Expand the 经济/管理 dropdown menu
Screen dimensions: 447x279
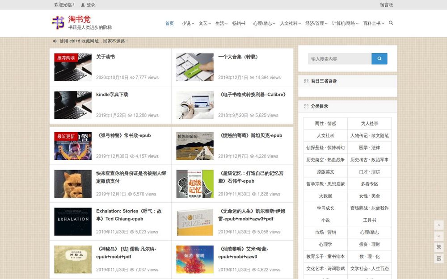click(316, 23)
